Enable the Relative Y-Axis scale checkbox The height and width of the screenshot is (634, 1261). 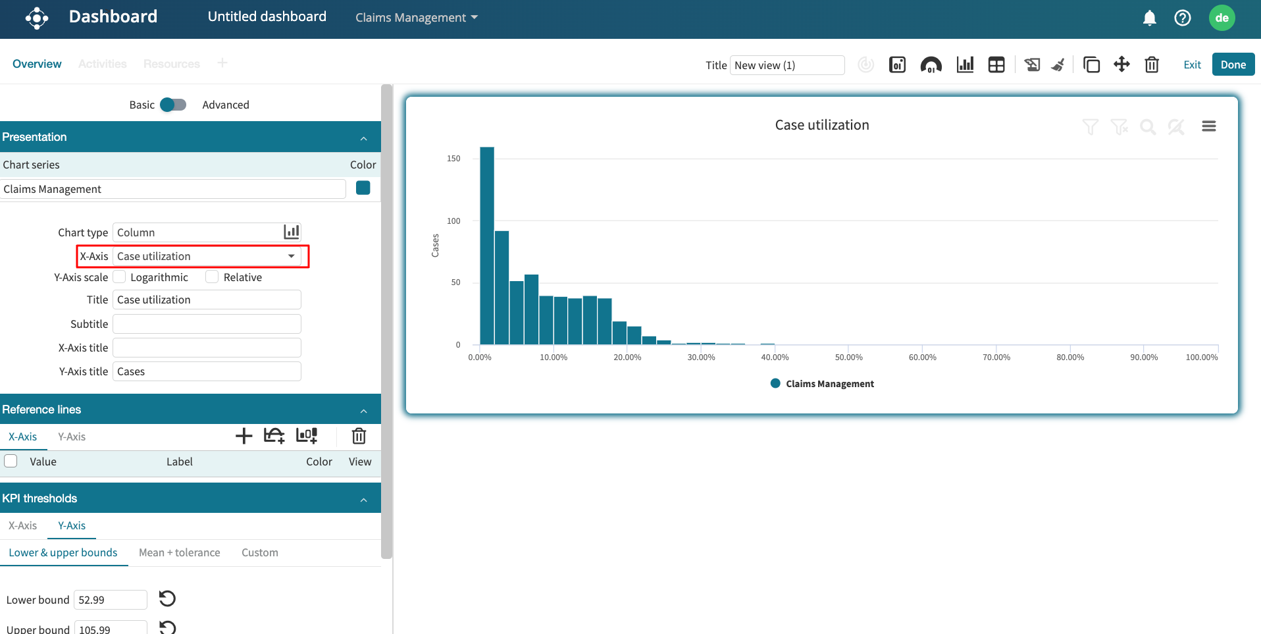(x=212, y=277)
